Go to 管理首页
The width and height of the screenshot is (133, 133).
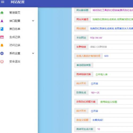pos(15,13)
